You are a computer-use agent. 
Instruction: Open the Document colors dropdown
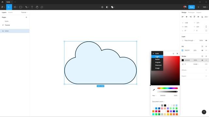coord(158,101)
